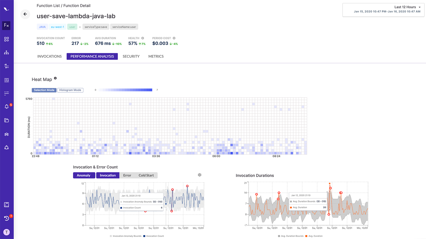This screenshot has width=426, height=239.
Task: Click the heat map color scale bar
Action: [x=125, y=90]
